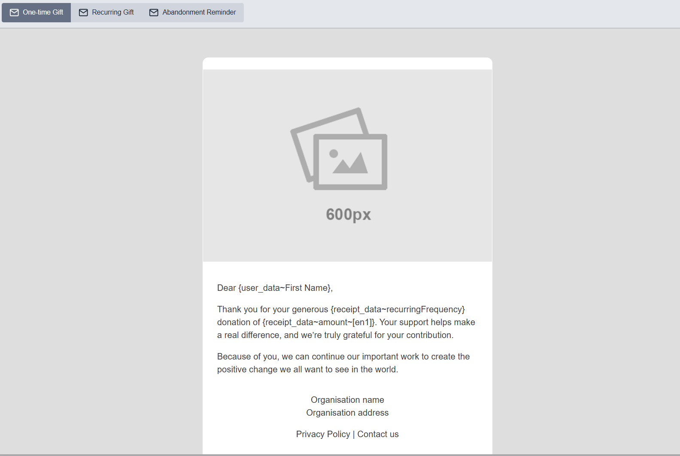Viewport: 680px width, 456px height.
Task: Open the Contact us link
Action: pyautogui.click(x=378, y=434)
